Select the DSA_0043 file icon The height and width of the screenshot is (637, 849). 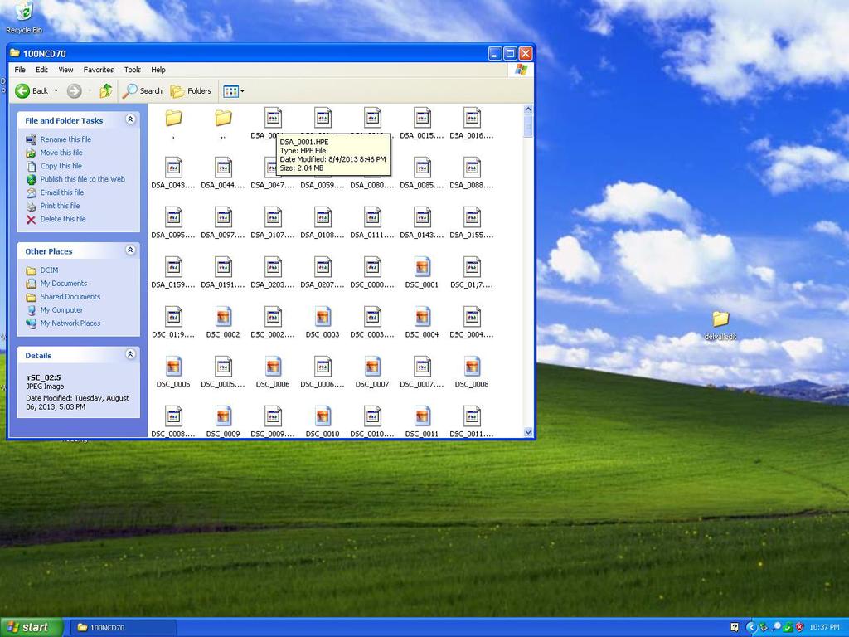[x=173, y=168]
